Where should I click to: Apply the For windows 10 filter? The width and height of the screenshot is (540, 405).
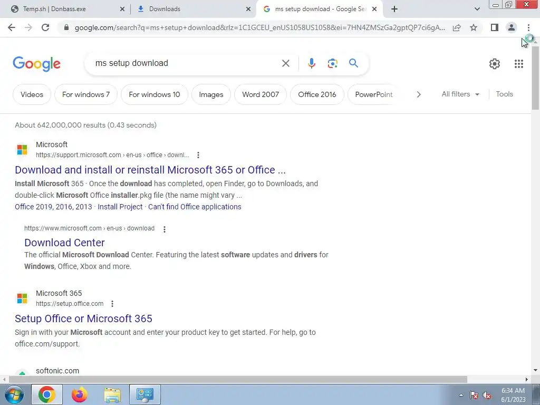tap(155, 94)
